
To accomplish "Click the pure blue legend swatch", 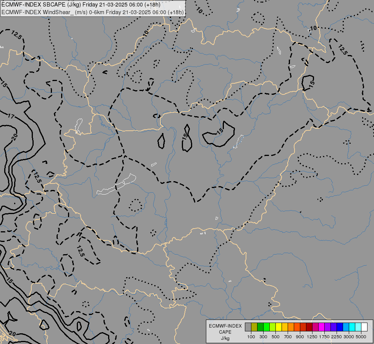I will click(340, 327).
